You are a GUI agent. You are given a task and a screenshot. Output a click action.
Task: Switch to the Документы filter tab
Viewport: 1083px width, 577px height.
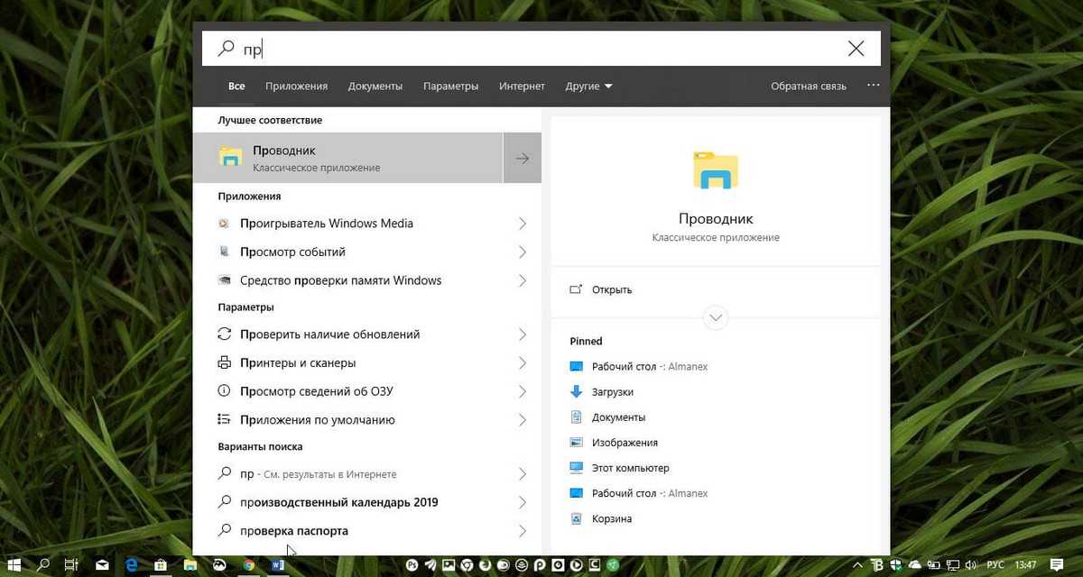(375, 87)
